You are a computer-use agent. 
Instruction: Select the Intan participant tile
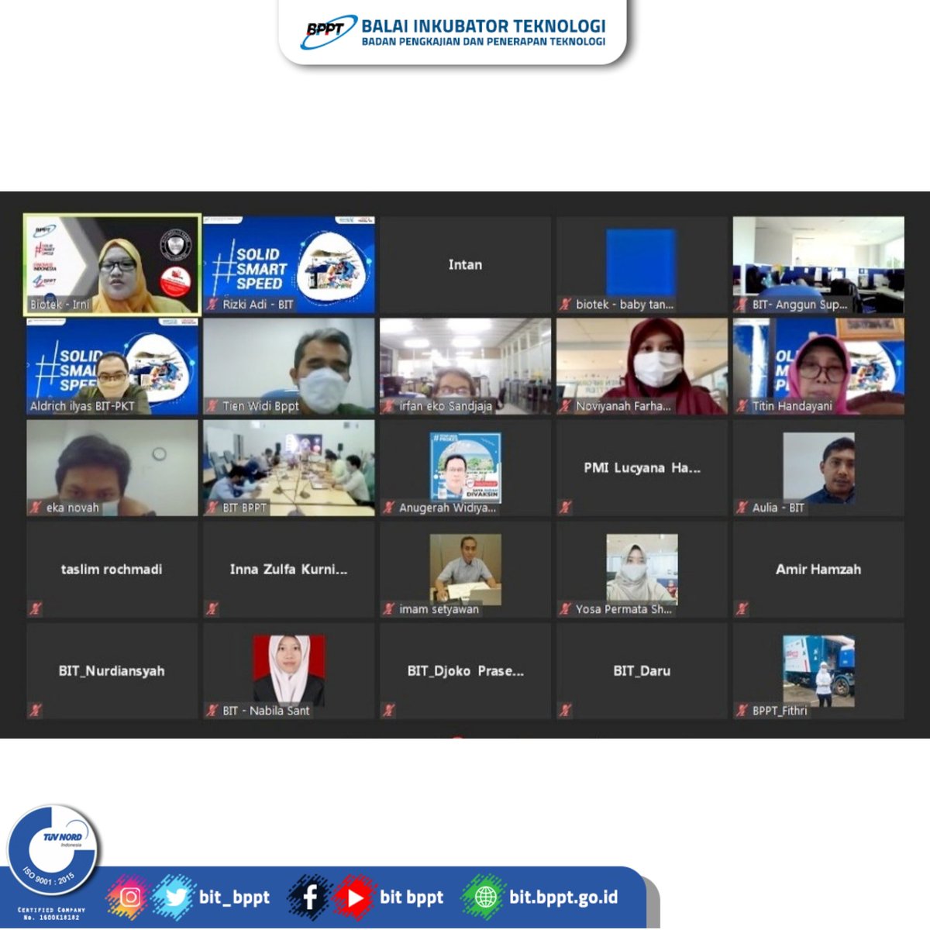(x=464, y=264)
